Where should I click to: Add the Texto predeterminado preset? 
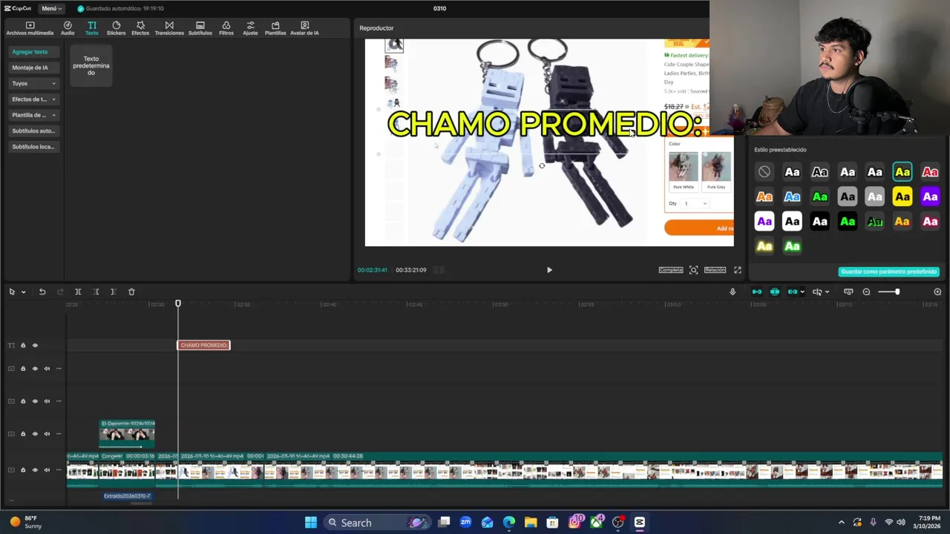91,65
